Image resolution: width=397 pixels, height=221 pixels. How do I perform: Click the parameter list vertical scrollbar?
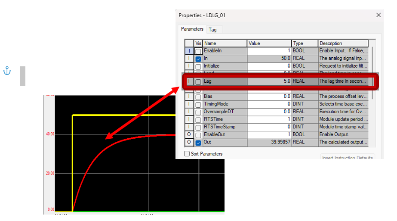point(372,73)
